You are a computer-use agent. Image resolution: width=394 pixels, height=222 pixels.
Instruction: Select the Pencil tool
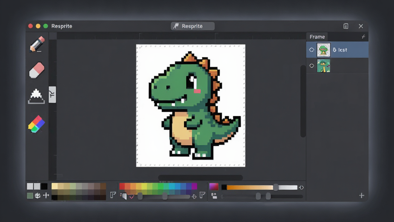click(x=37, y=44)
